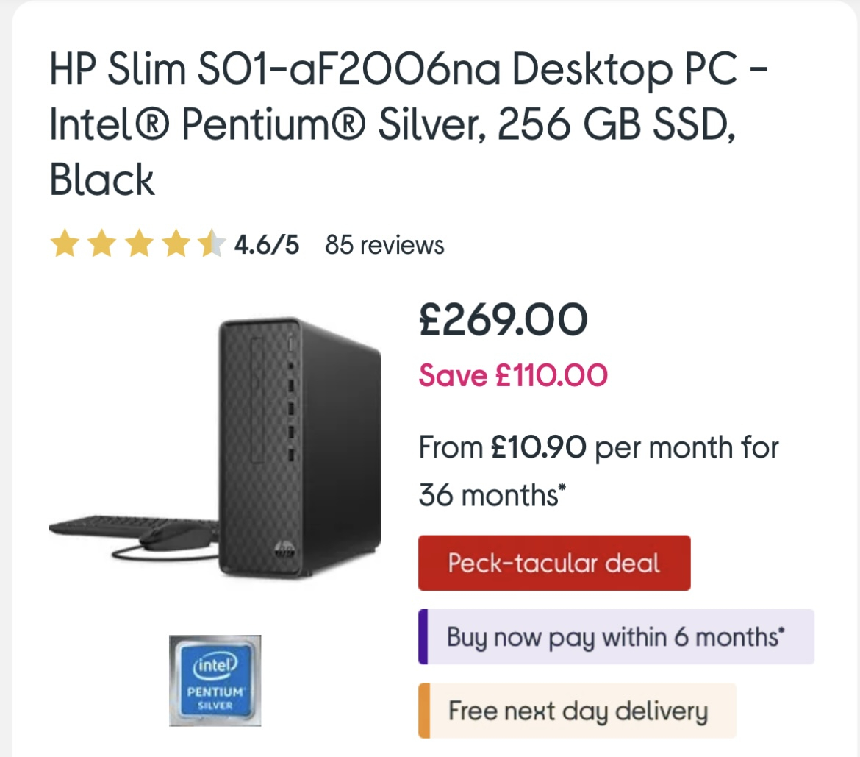The width and height of the screenshot is (860, 757).
Task: Click the third gold rating star
Action: 137,244
